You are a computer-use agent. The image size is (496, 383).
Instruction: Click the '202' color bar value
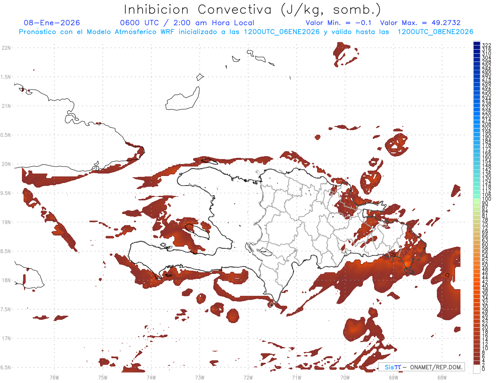point(486,128)
